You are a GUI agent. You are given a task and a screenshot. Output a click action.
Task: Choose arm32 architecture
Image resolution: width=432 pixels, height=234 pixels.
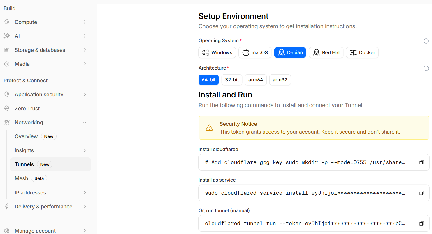(280, 80)
